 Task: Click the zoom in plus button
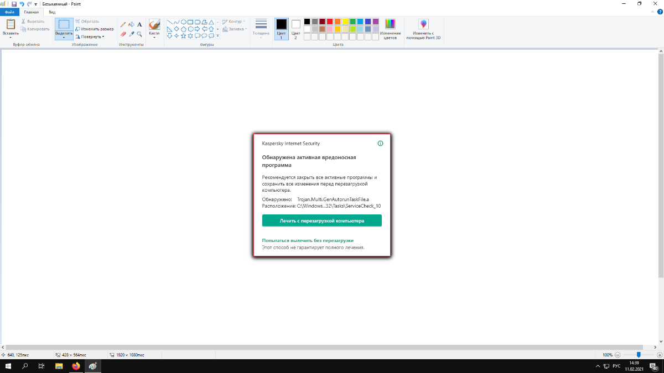660,354
